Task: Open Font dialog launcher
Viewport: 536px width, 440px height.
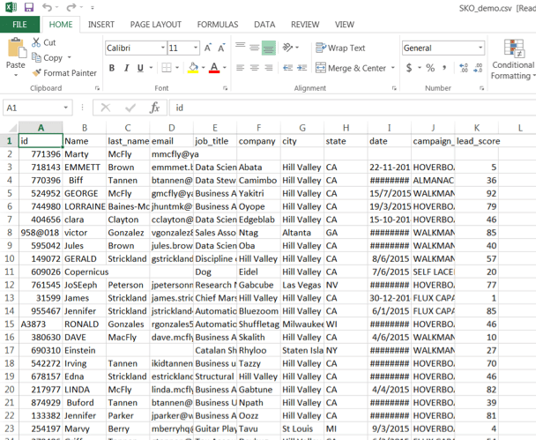Action: coord(226,88)
